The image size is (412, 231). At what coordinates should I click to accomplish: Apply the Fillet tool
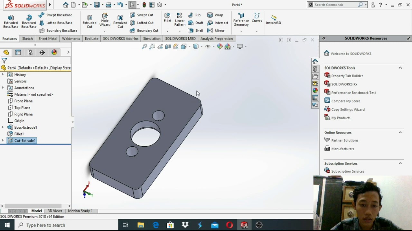click(167, 18)
